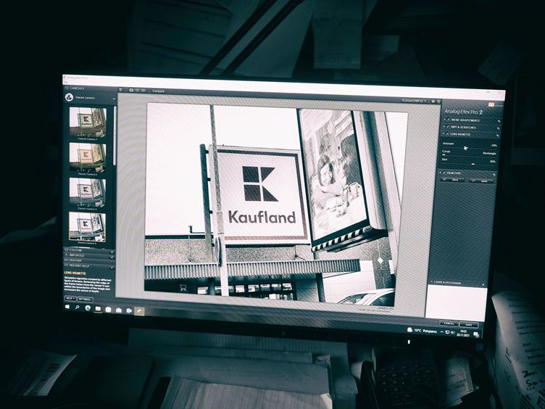The width and height of the screenshot is (545, 409).
Task: Adjust the vignette Amount slider
Action: [469, 147]
